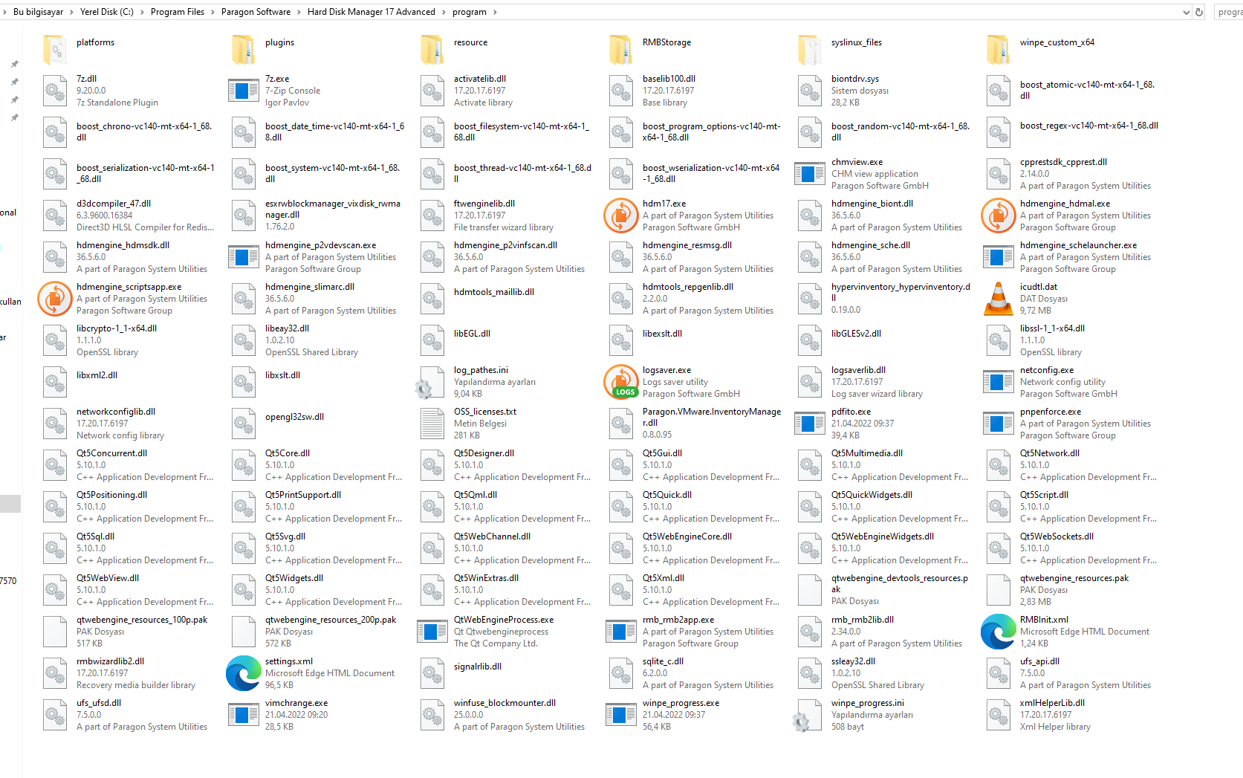This screenshot has height=778, width=1243.
Task: Select the plugins folder icon
Action: (x=244, y=49)
